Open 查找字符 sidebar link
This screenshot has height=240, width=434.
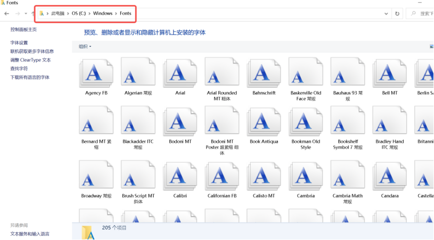19,68
